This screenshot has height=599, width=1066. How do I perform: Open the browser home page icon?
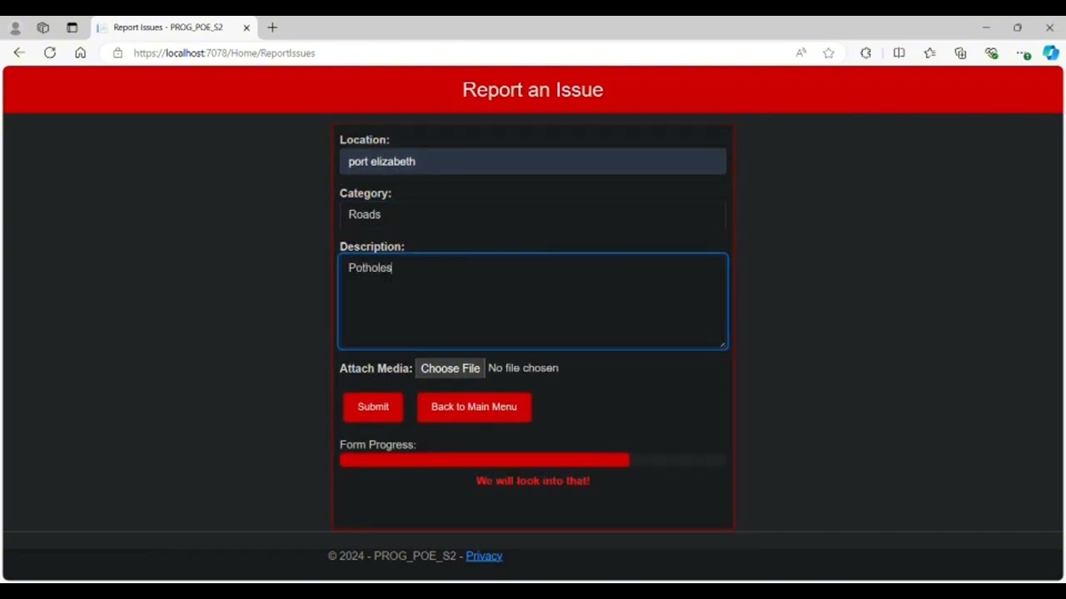pos(80,52)
